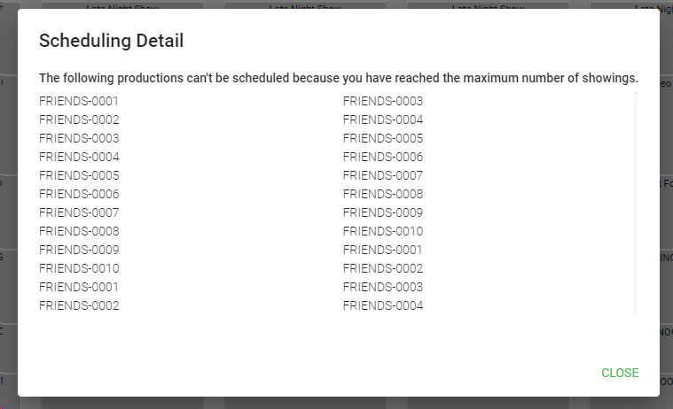This screenshot has height=409, width=673.
Task: Click FRIENDS-0010 in the right column
Action: pyautogui.click(x=383, y=231)
